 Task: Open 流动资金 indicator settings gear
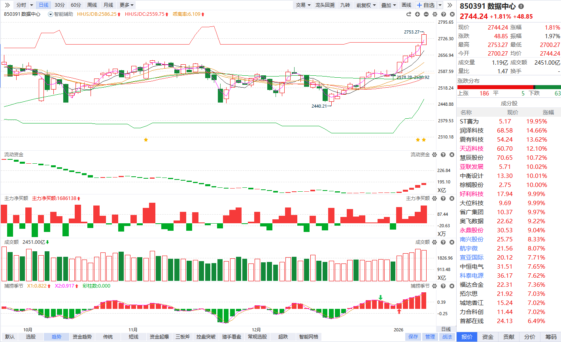click(x=434, y=155)
